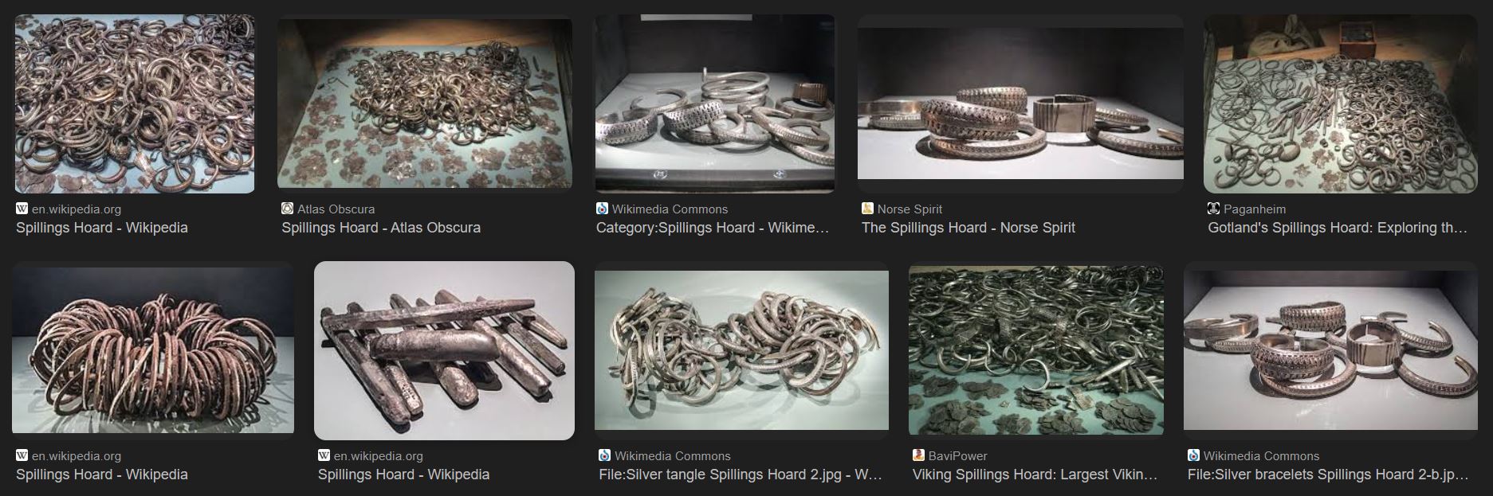Image resolution: width=1493 pixels, height=496 pixels.
Task: Open the silver ingots bars thumbnail
Action: 444,350
